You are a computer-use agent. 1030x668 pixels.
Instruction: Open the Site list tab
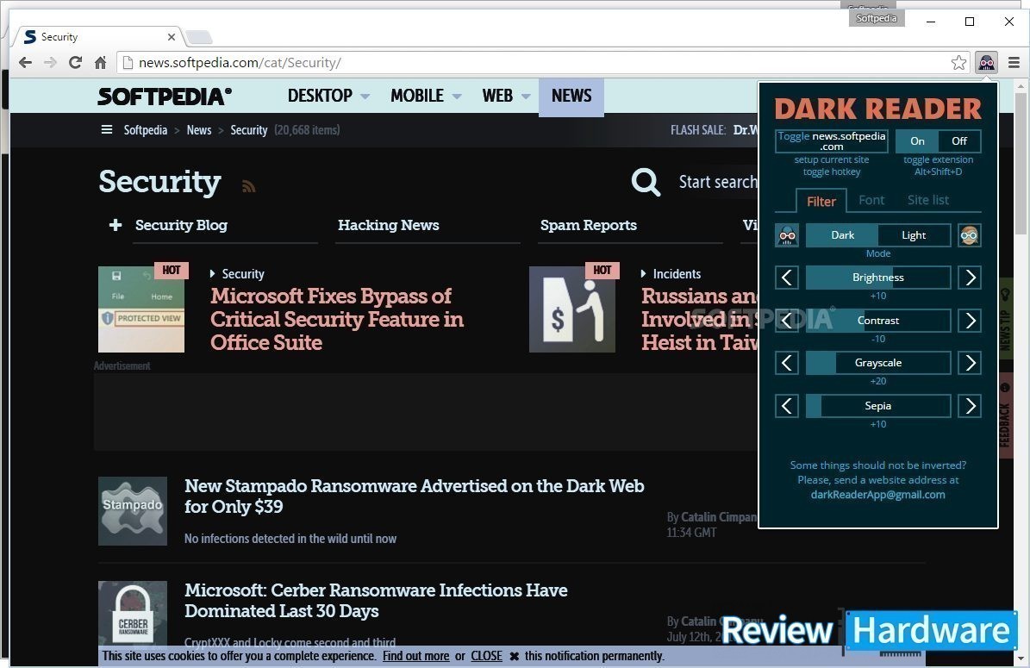coord(927,200)
